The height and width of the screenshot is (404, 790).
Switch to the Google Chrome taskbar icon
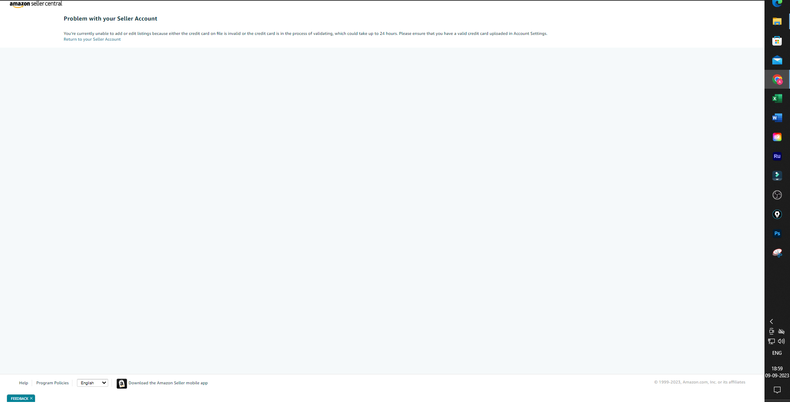pos(777,80)
